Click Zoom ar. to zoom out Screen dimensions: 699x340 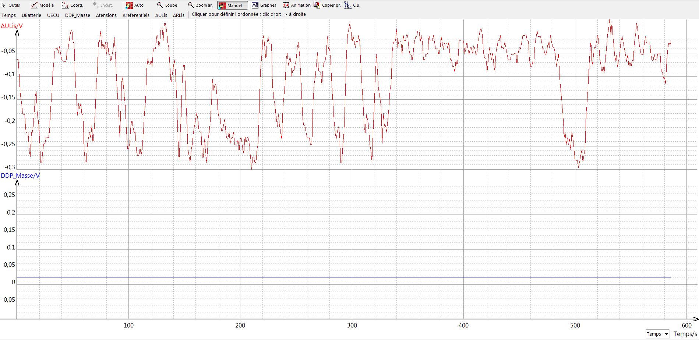pyautogui.click(x=200, y=5)
